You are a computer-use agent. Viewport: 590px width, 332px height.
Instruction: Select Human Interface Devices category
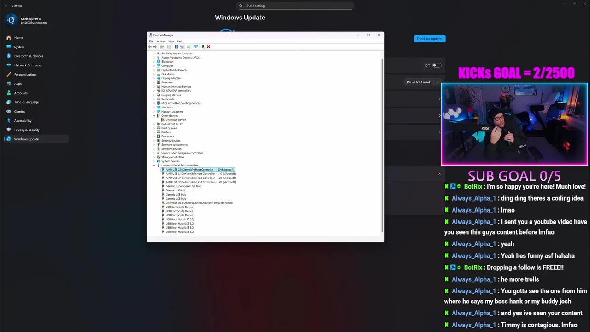pos(176,86)
